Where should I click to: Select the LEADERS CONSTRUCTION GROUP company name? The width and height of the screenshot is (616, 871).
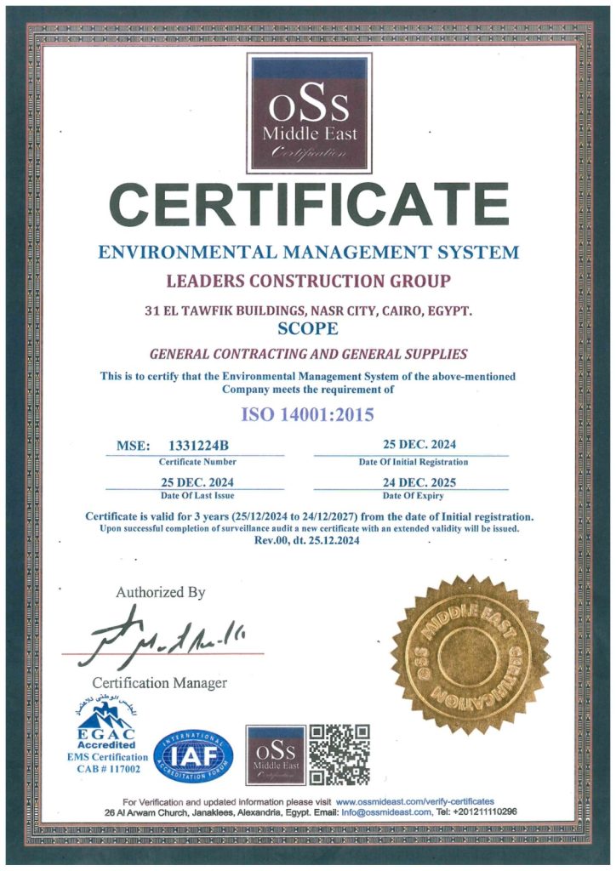coord(309,281)
